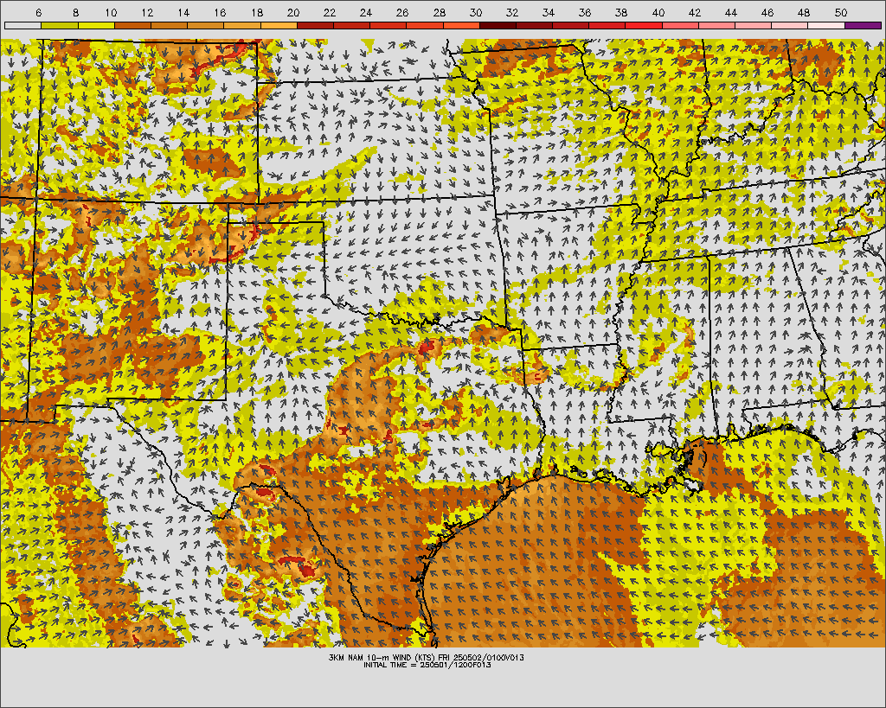Viewport: 886px width, 708px height.
Task: Click the legend label "22"
Action: coord(330,12)
